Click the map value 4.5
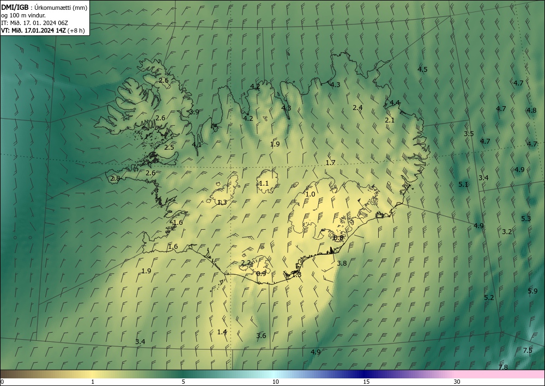The image size is (545, 386). click(x=422, y=70)
